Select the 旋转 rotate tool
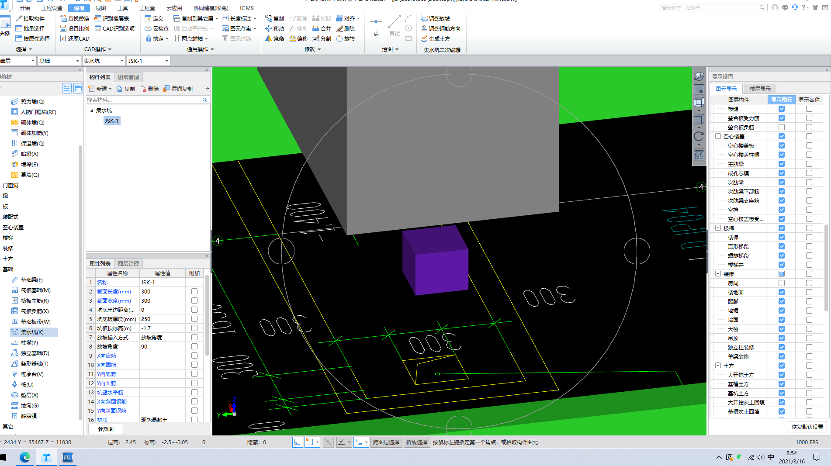Viewport: 831px width, 466px height. click(346, 38)
